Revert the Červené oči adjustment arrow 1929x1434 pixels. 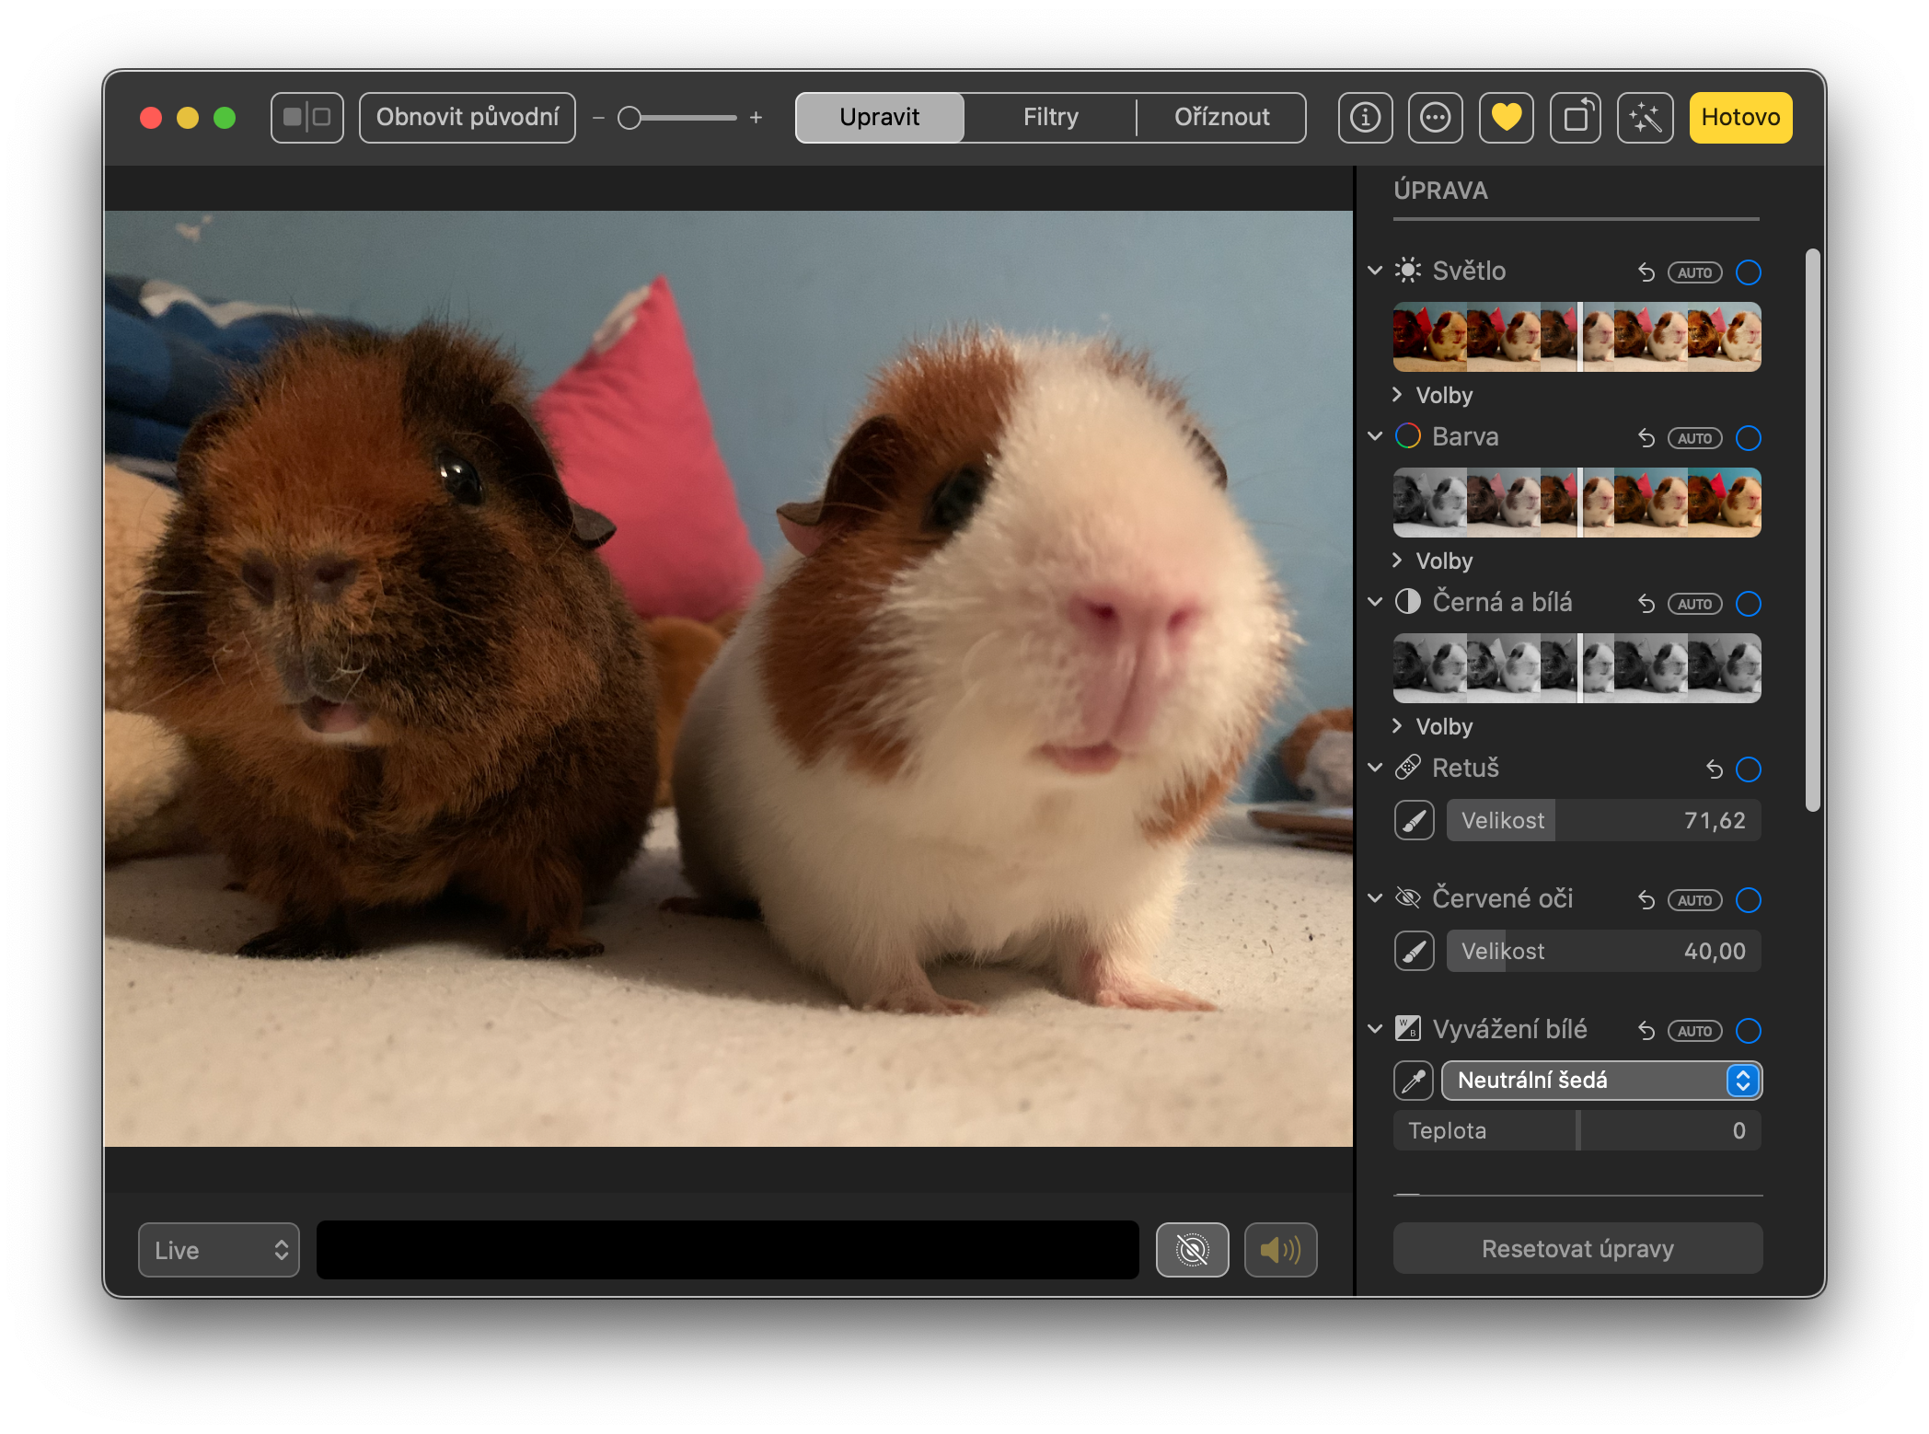click(1646, 900)
